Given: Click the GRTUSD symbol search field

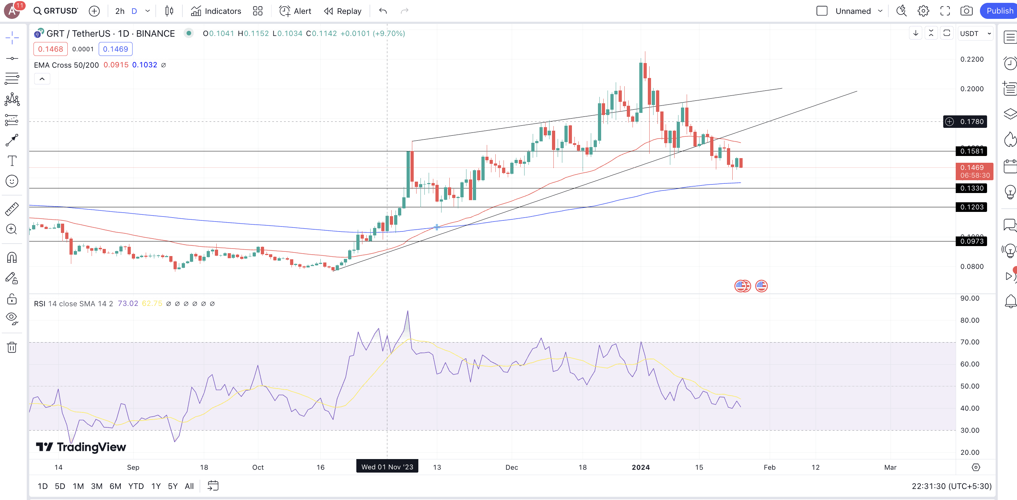Looking at the screenshot, I should (x=56, y=11).
